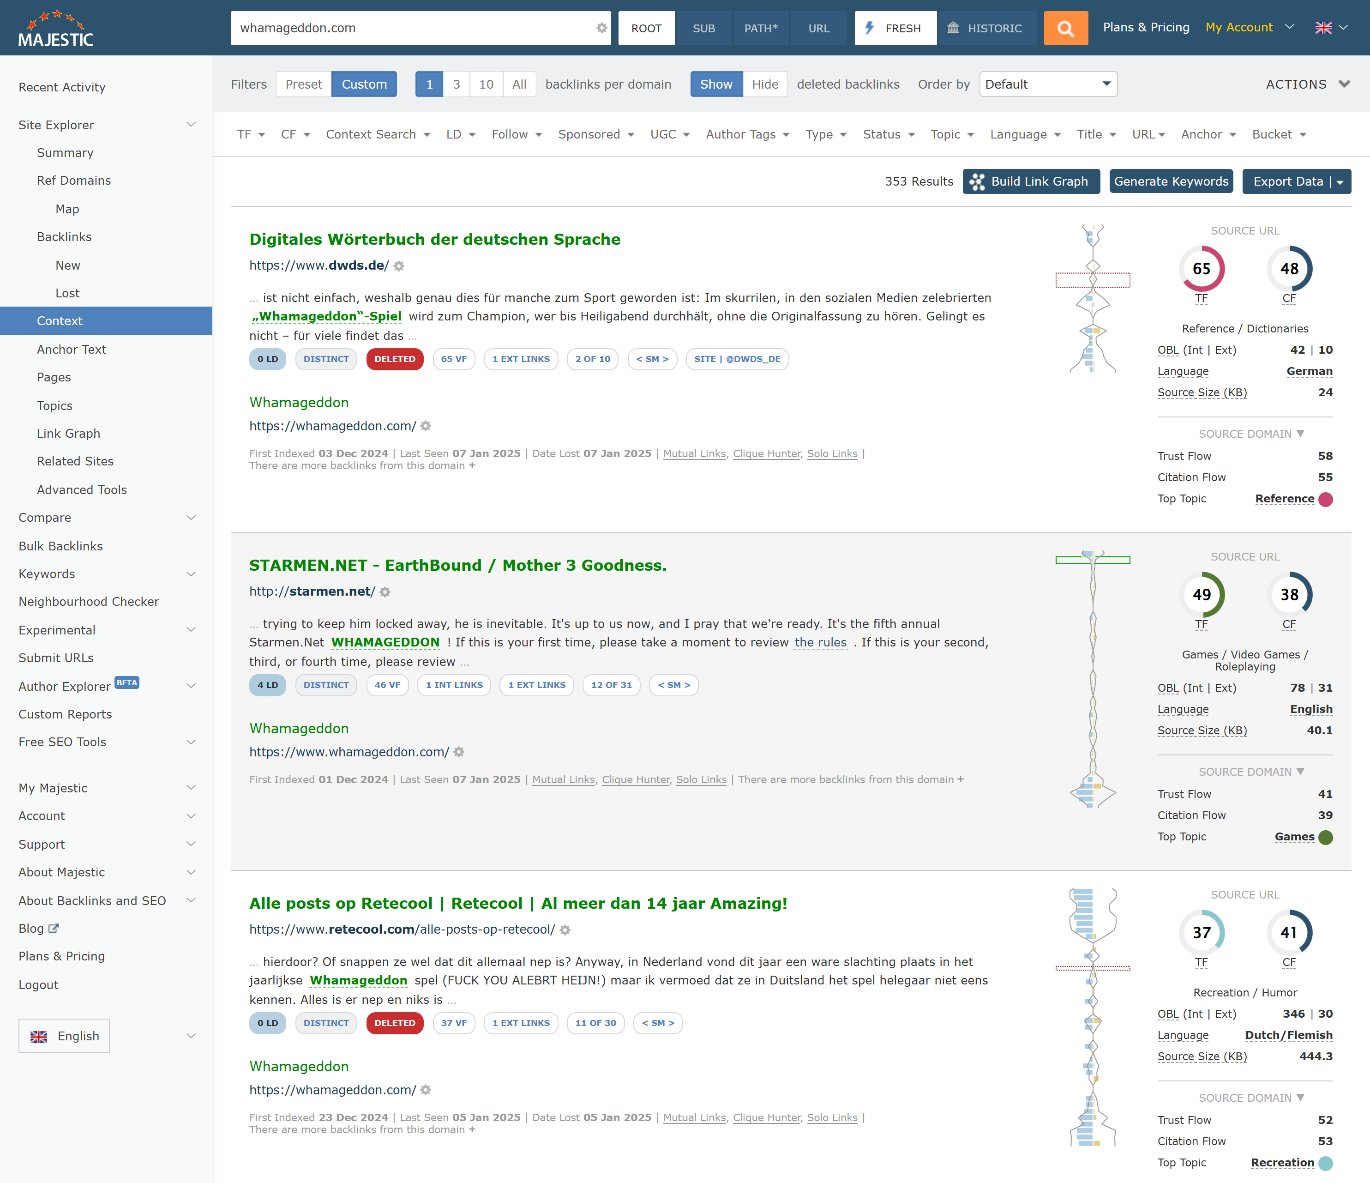This screenshot has height=1183, width=1370.
Task: Switch filters to Preset mode
Action: [x=303, y=84]
